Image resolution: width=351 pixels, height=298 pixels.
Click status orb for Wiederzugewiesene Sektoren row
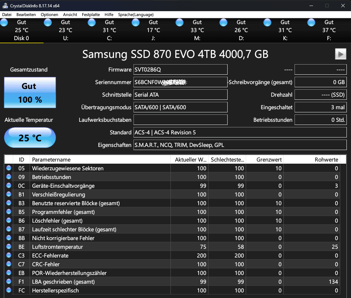(x=9, y=168)
